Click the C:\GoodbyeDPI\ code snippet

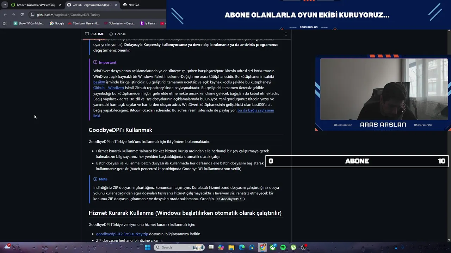[x=229, y=199]
